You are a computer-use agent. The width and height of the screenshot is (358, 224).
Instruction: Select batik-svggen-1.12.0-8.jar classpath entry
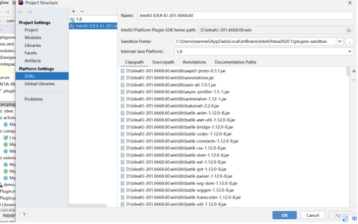[x=180, y=190]
